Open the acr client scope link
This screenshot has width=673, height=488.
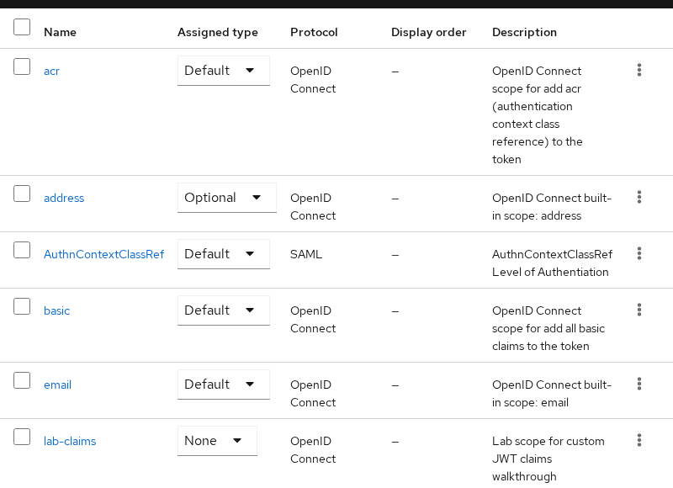click(x=51, y=72)
